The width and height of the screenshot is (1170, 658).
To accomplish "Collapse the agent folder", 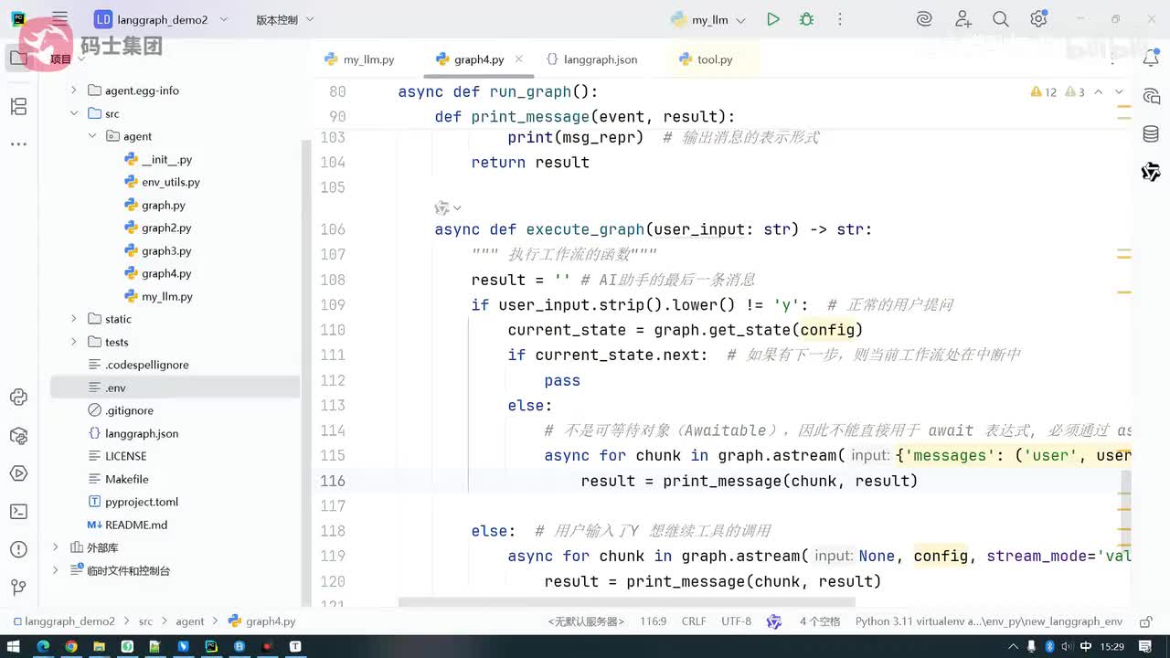I will [x=92, y=136].
